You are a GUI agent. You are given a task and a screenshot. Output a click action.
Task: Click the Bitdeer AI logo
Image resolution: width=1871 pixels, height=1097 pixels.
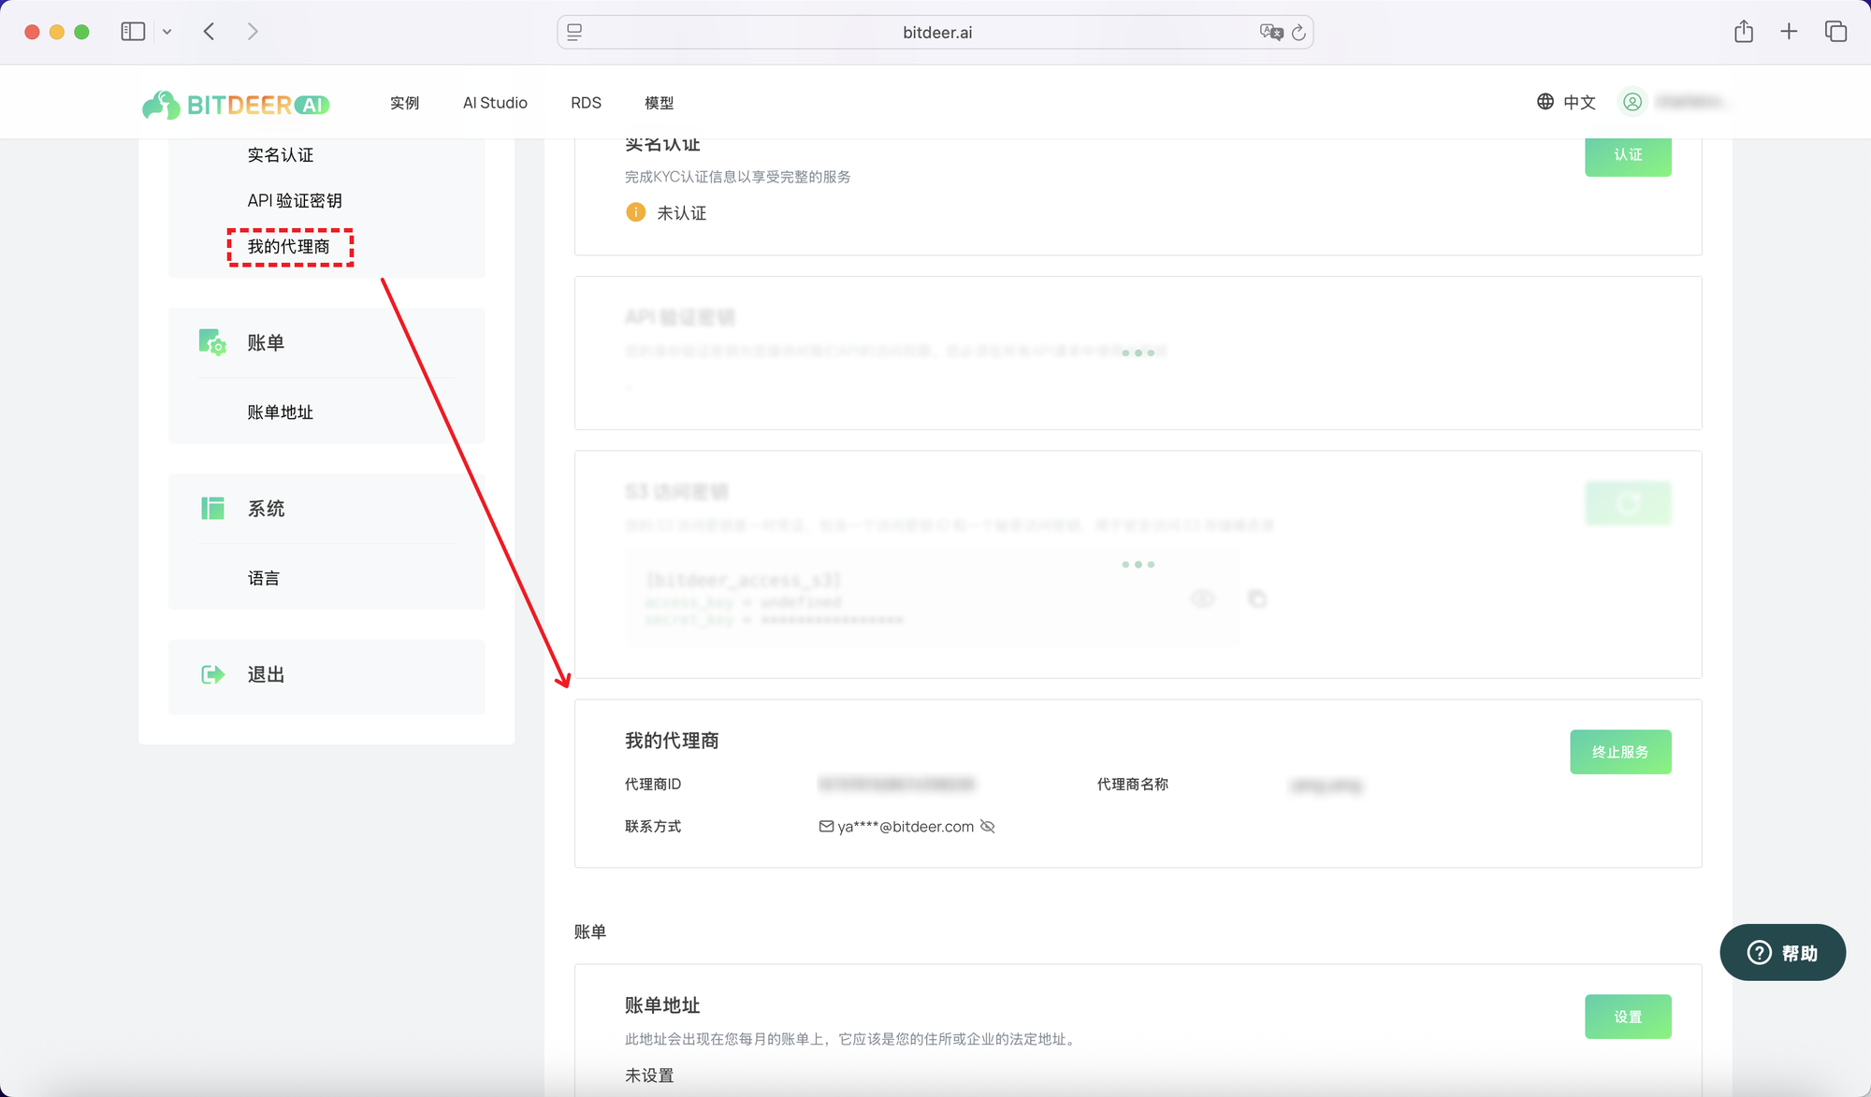[236, 104]
